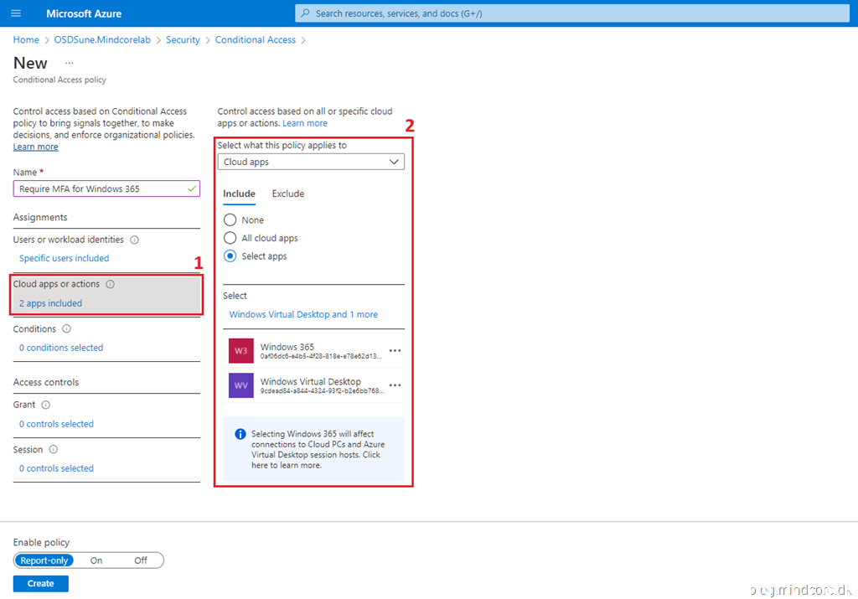
Task: Open the ellipsis menu for Windows Virtual Desktop
Action: click(x=395, y=385)
